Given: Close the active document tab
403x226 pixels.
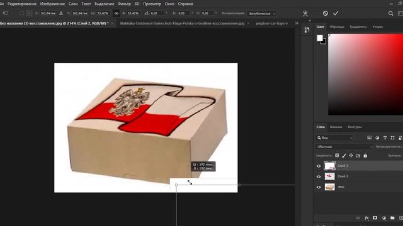Looking at the screenshot, I should pyautogui.click(x=112, y=23).
